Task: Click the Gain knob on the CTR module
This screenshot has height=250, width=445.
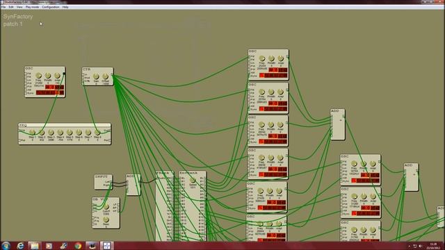Action: point(96,76)
